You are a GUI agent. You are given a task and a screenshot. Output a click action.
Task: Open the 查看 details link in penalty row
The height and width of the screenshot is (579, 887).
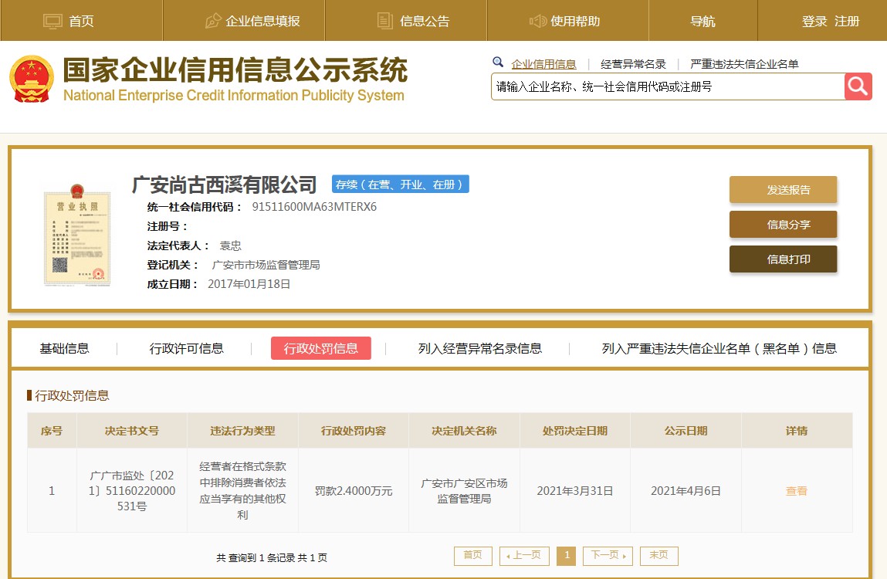tap(796, 491)
